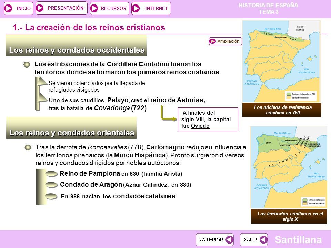Screen dimensions: 331x248
Task: Click oval bullet next to 'En 988 nacían'
Action: click(x=51, y=196)
